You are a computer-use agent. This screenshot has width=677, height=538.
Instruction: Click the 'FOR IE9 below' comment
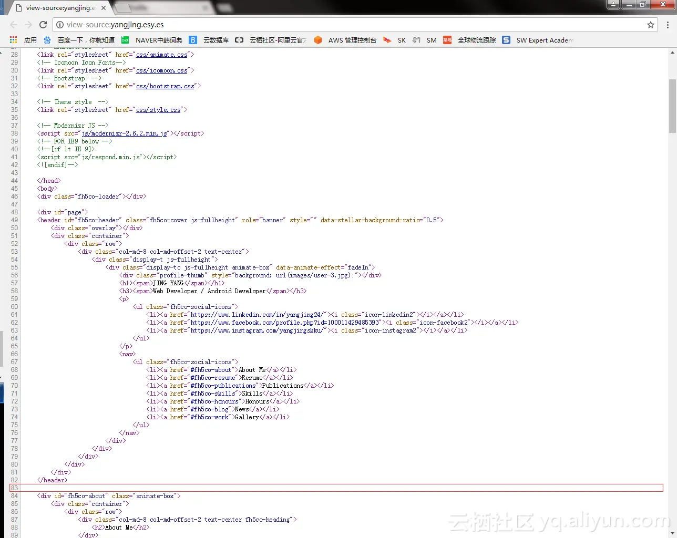pos(75,141)
